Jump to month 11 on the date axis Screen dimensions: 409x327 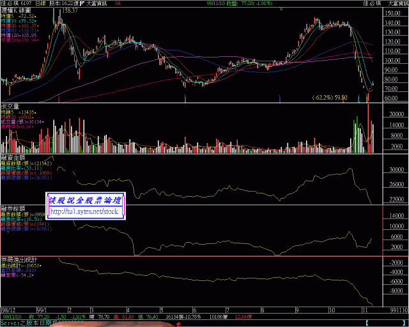pos(365,310)
